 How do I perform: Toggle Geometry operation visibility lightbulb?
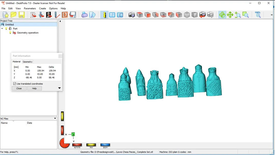[10, 33]
